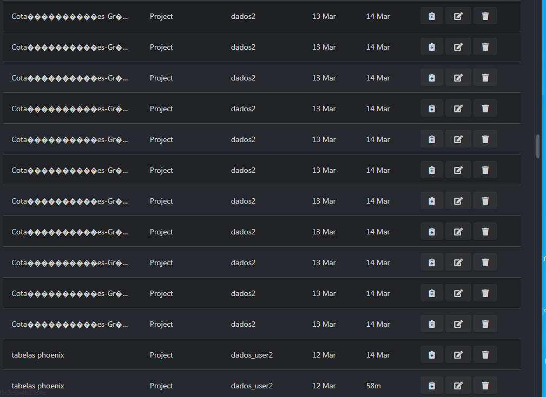Click the clipboard icon in the topmost row
Image resolution: width=546 pixels, height=397 pixels.
coord(431,16)
